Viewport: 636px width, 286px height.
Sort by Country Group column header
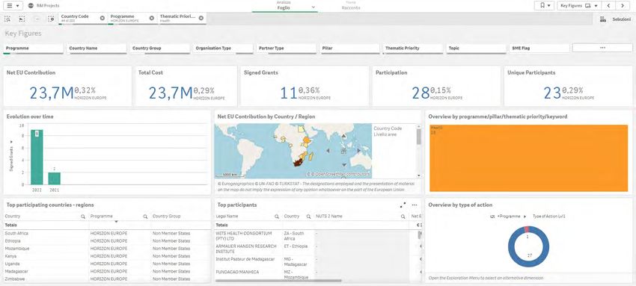pos(166,217)
